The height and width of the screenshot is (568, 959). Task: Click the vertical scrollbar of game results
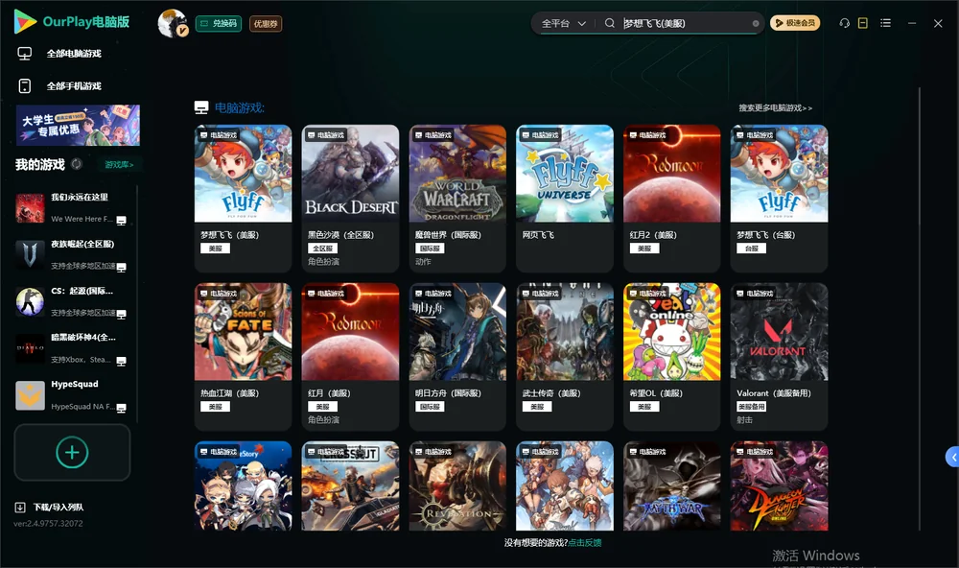[x=919, y=309]
